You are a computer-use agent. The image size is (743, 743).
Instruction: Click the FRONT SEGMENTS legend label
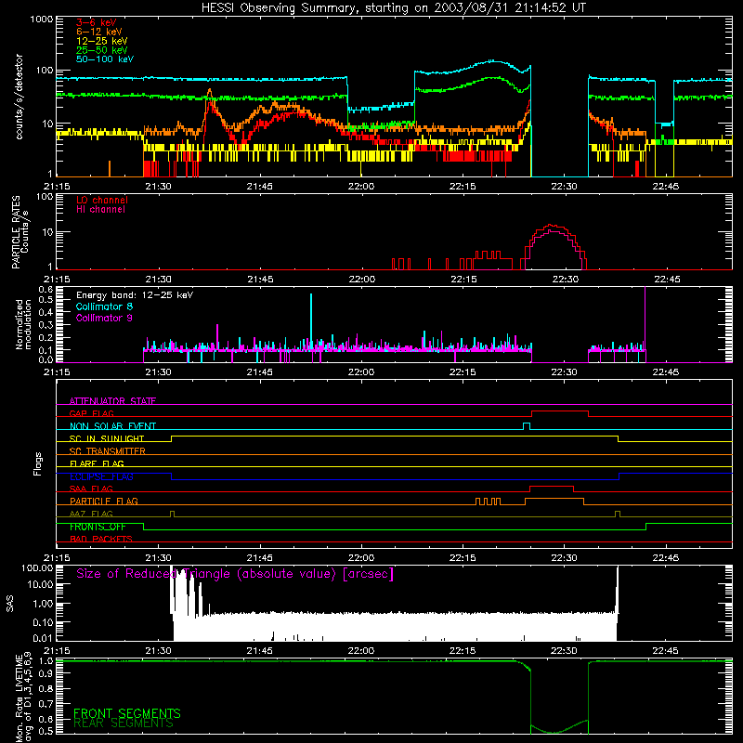click(127, 713)
